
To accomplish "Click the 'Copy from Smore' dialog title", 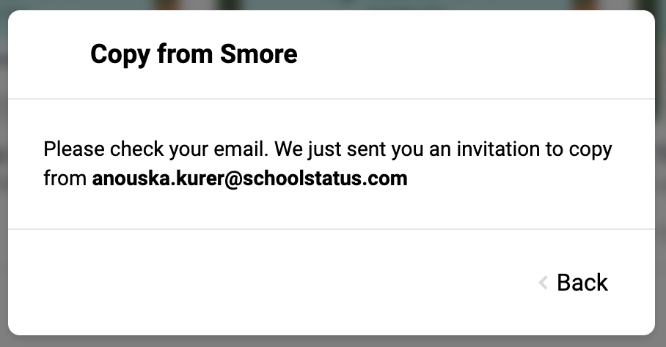I will coord(194,55).
